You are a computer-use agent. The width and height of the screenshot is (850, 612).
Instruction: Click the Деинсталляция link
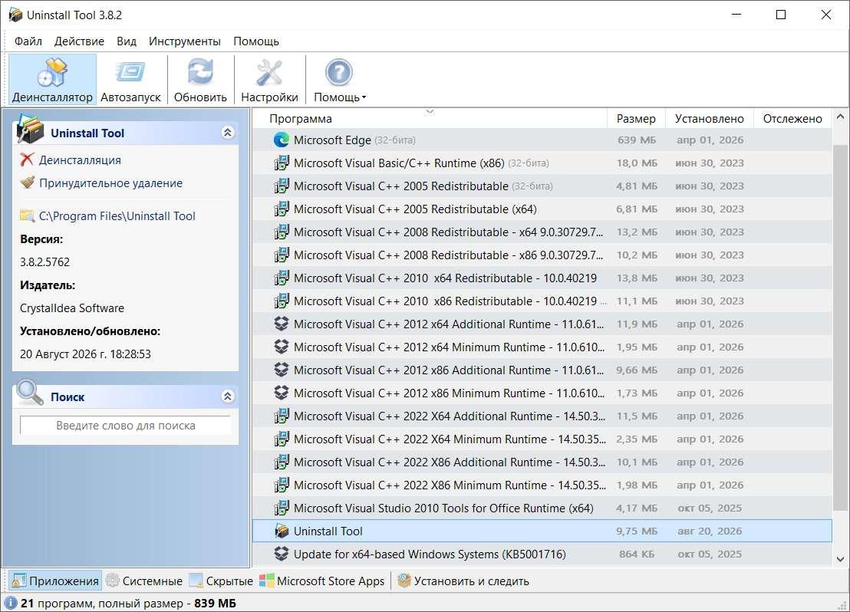pos(80,160)
